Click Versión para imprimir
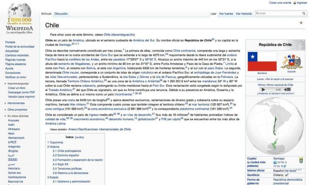The image size is (309, 185). [22, 97]
